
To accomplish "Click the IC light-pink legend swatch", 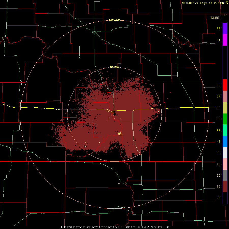I will coord(225,164).
